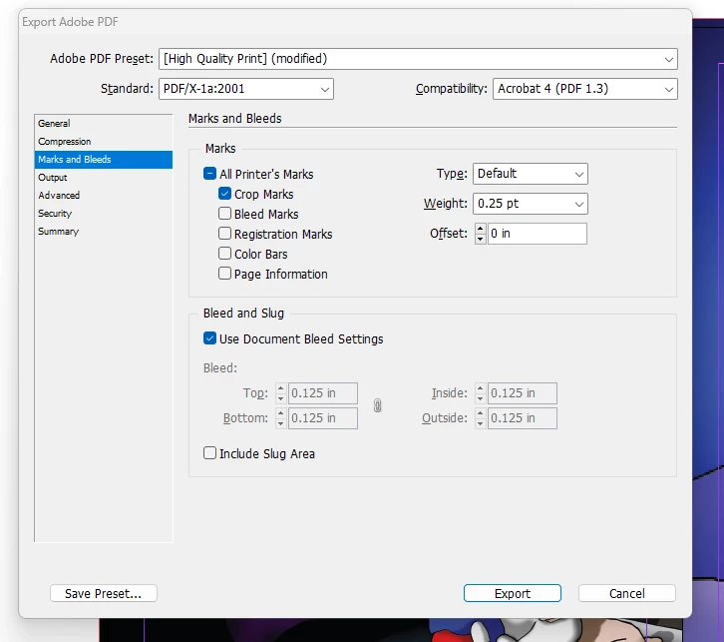This screenshot has height=642, width=724.
Task: Open the Standard PDF/X-1a:2001 dropdown
Action: coord(246,89)
